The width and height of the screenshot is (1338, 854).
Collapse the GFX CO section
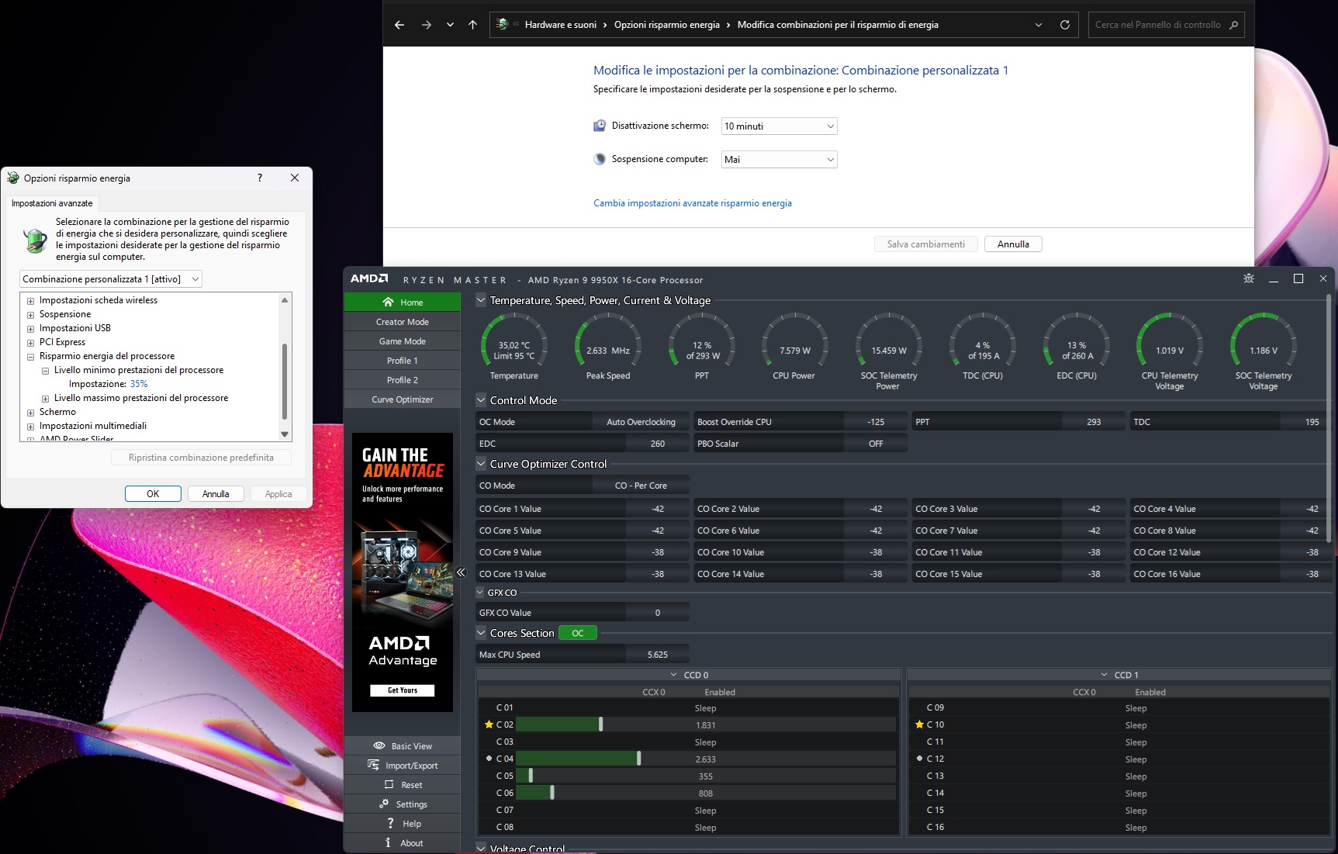tap(481, 593)
